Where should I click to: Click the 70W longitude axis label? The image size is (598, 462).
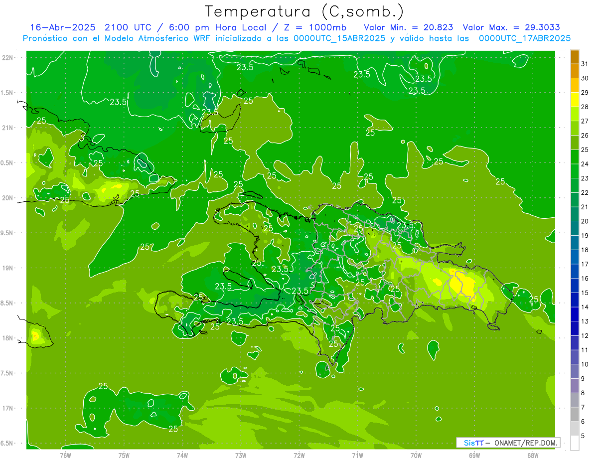pyautogui.click(x=416, y=455)
